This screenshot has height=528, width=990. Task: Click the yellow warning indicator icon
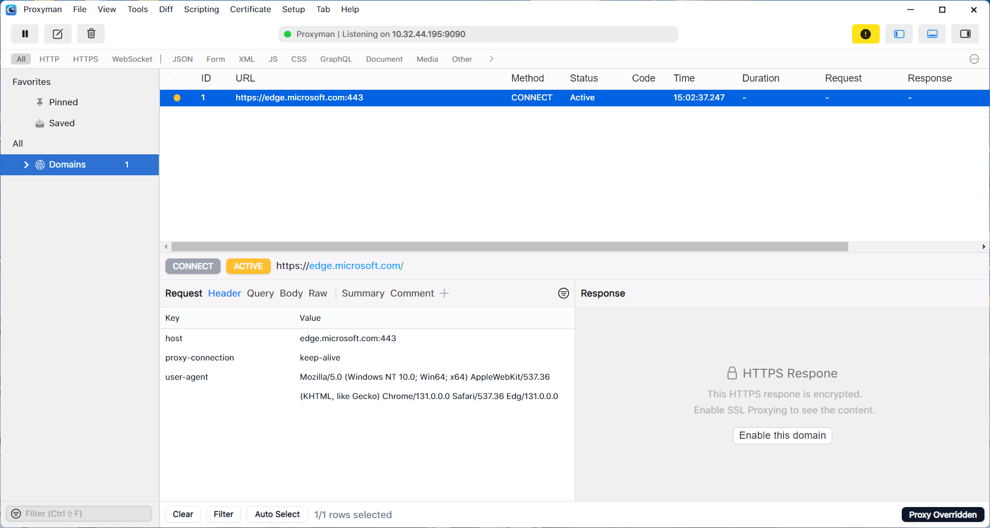(x=865, y=34)
